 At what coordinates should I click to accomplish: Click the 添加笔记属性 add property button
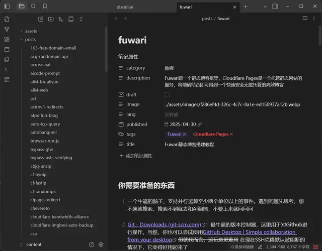coord(136,156)
